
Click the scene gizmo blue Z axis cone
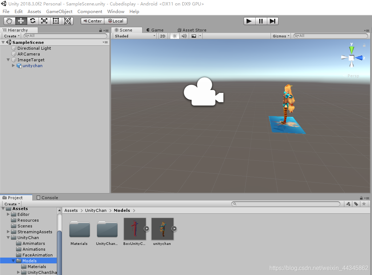pyautogui.click(x=359, y=58)
